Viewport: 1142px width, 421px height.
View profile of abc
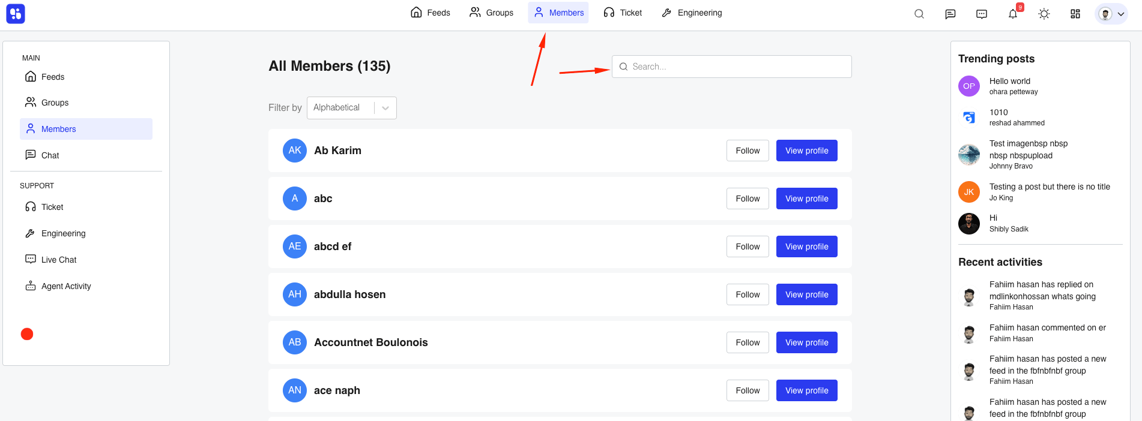click(807, 199)
